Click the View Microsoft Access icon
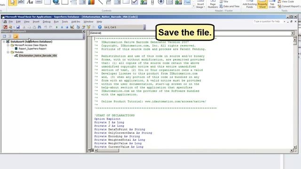The height and width of the screenshot is (169, 301). [x=6, y=27]
